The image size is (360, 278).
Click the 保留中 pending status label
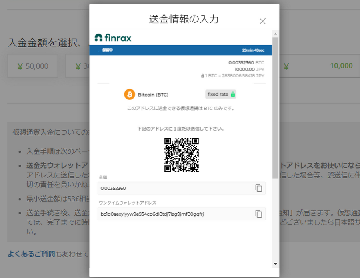tap(107, 50)
